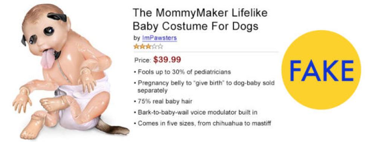Image resolution: width=377 pixels, height=142 pixels.
Task: Select the fourth empty rating star
Action: tap(154, 47)
